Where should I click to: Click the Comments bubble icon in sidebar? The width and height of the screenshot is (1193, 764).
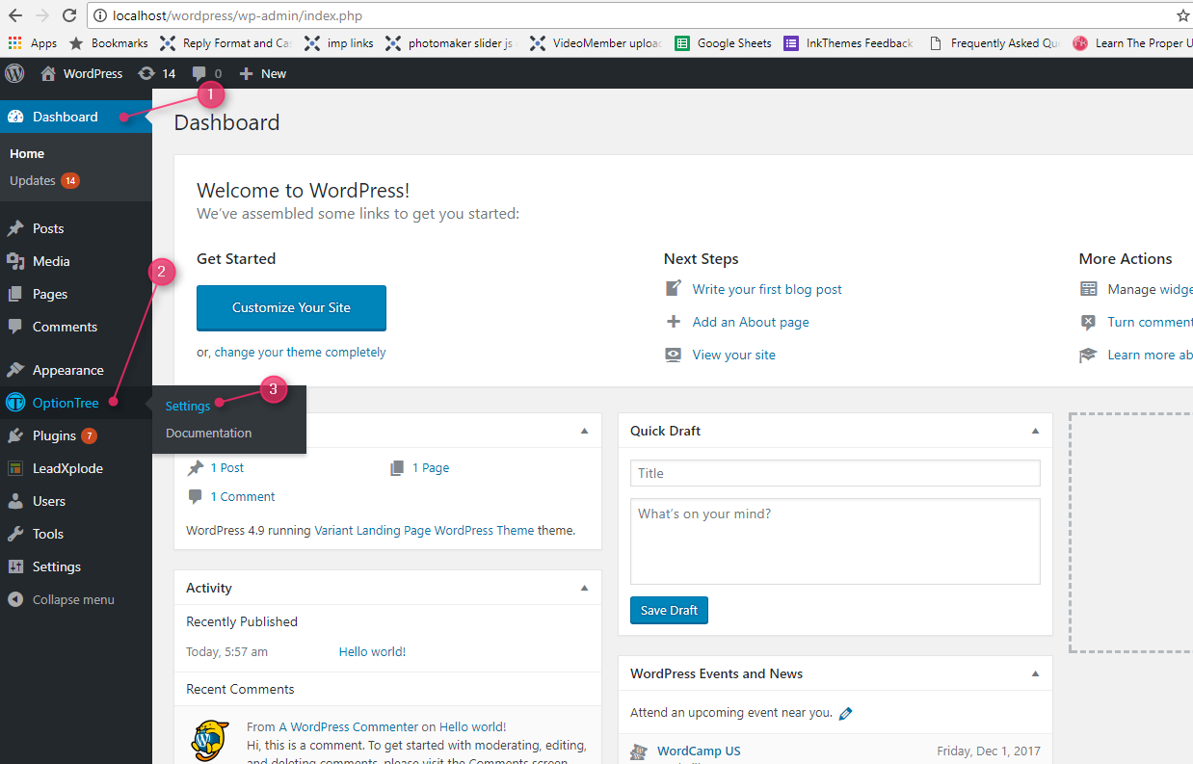coord(15,327)
